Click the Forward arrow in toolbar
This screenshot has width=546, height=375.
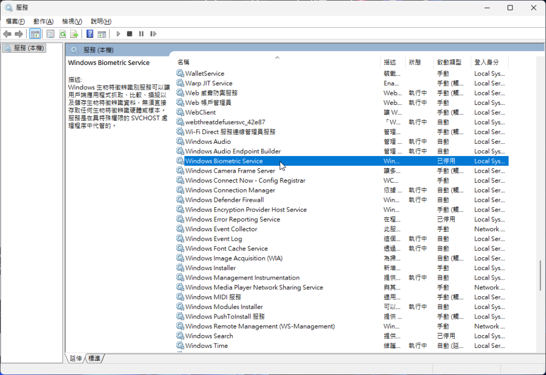(x=19, y=34)
